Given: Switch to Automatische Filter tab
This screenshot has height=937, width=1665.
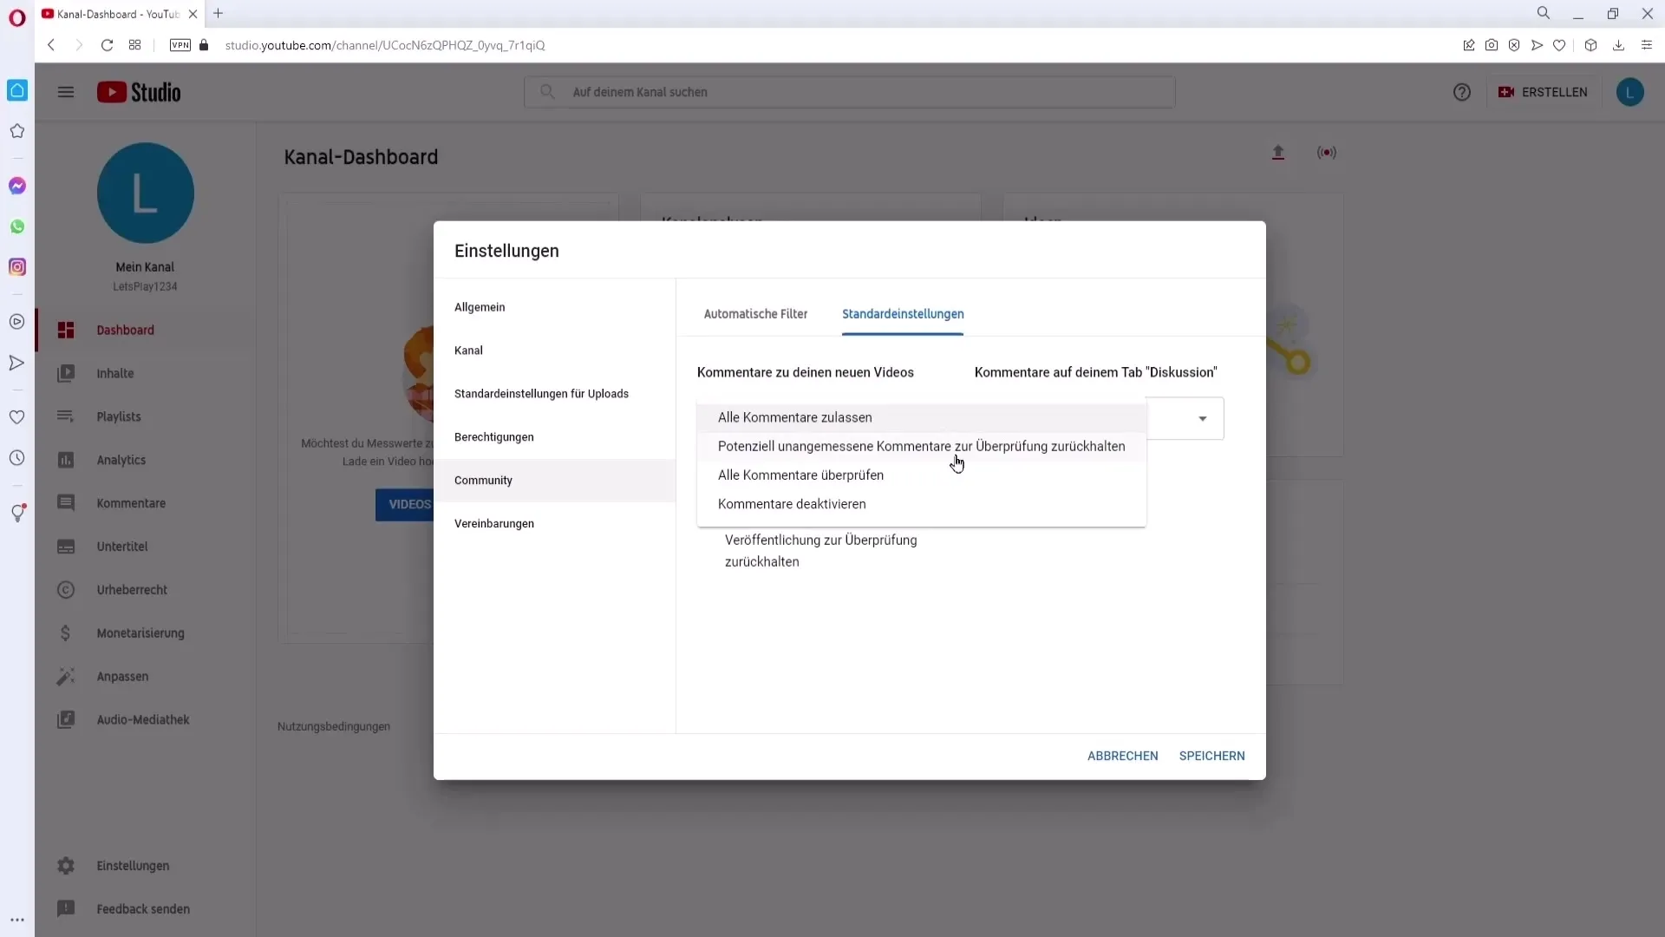Looking at the screenshot, I should 756,312.
